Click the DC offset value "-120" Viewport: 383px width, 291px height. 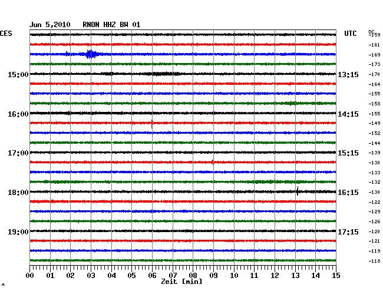click(x=374, y=232)
